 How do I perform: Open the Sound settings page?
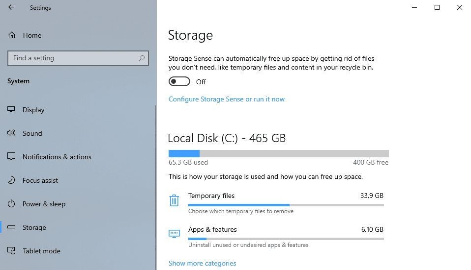tap(32, 133)
